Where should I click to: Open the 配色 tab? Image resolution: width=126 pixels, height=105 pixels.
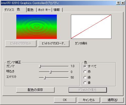tap(31, 10)
